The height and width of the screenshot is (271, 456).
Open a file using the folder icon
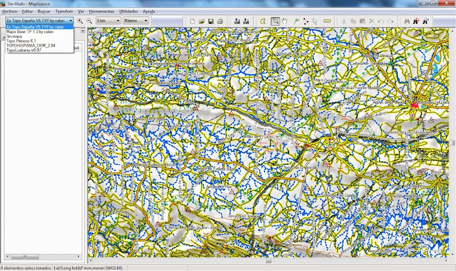(x=202, y=21)
